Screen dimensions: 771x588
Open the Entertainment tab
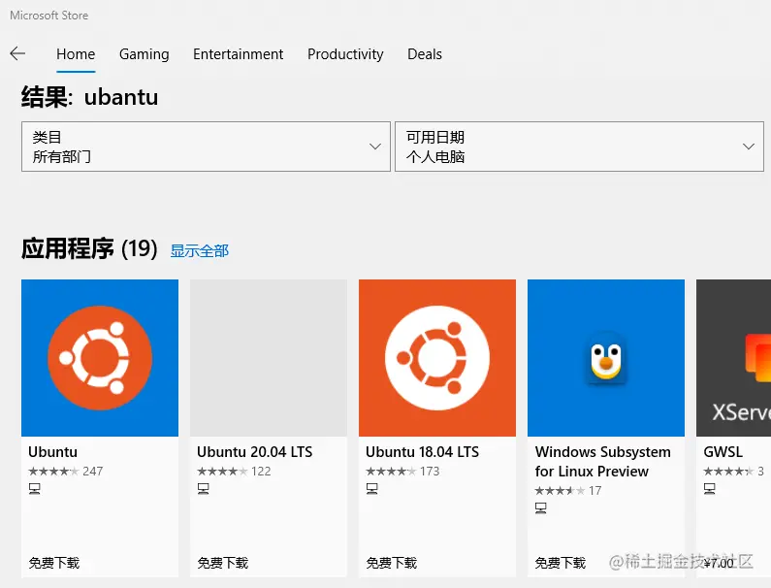[238, 54]
